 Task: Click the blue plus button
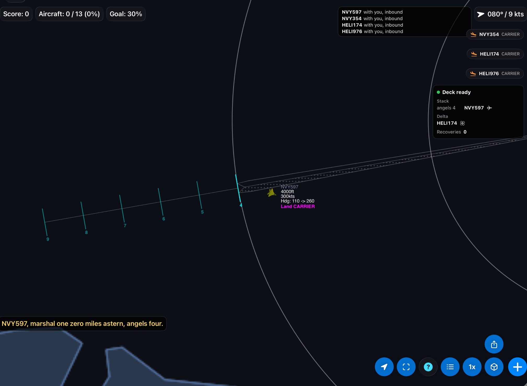[517, 367]
